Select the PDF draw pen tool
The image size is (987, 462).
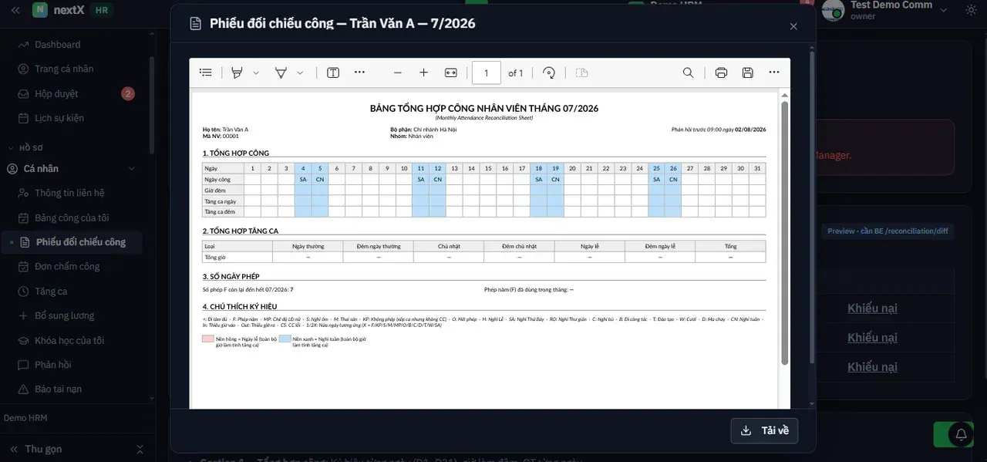pyautogui.click(x=281, y=73)
